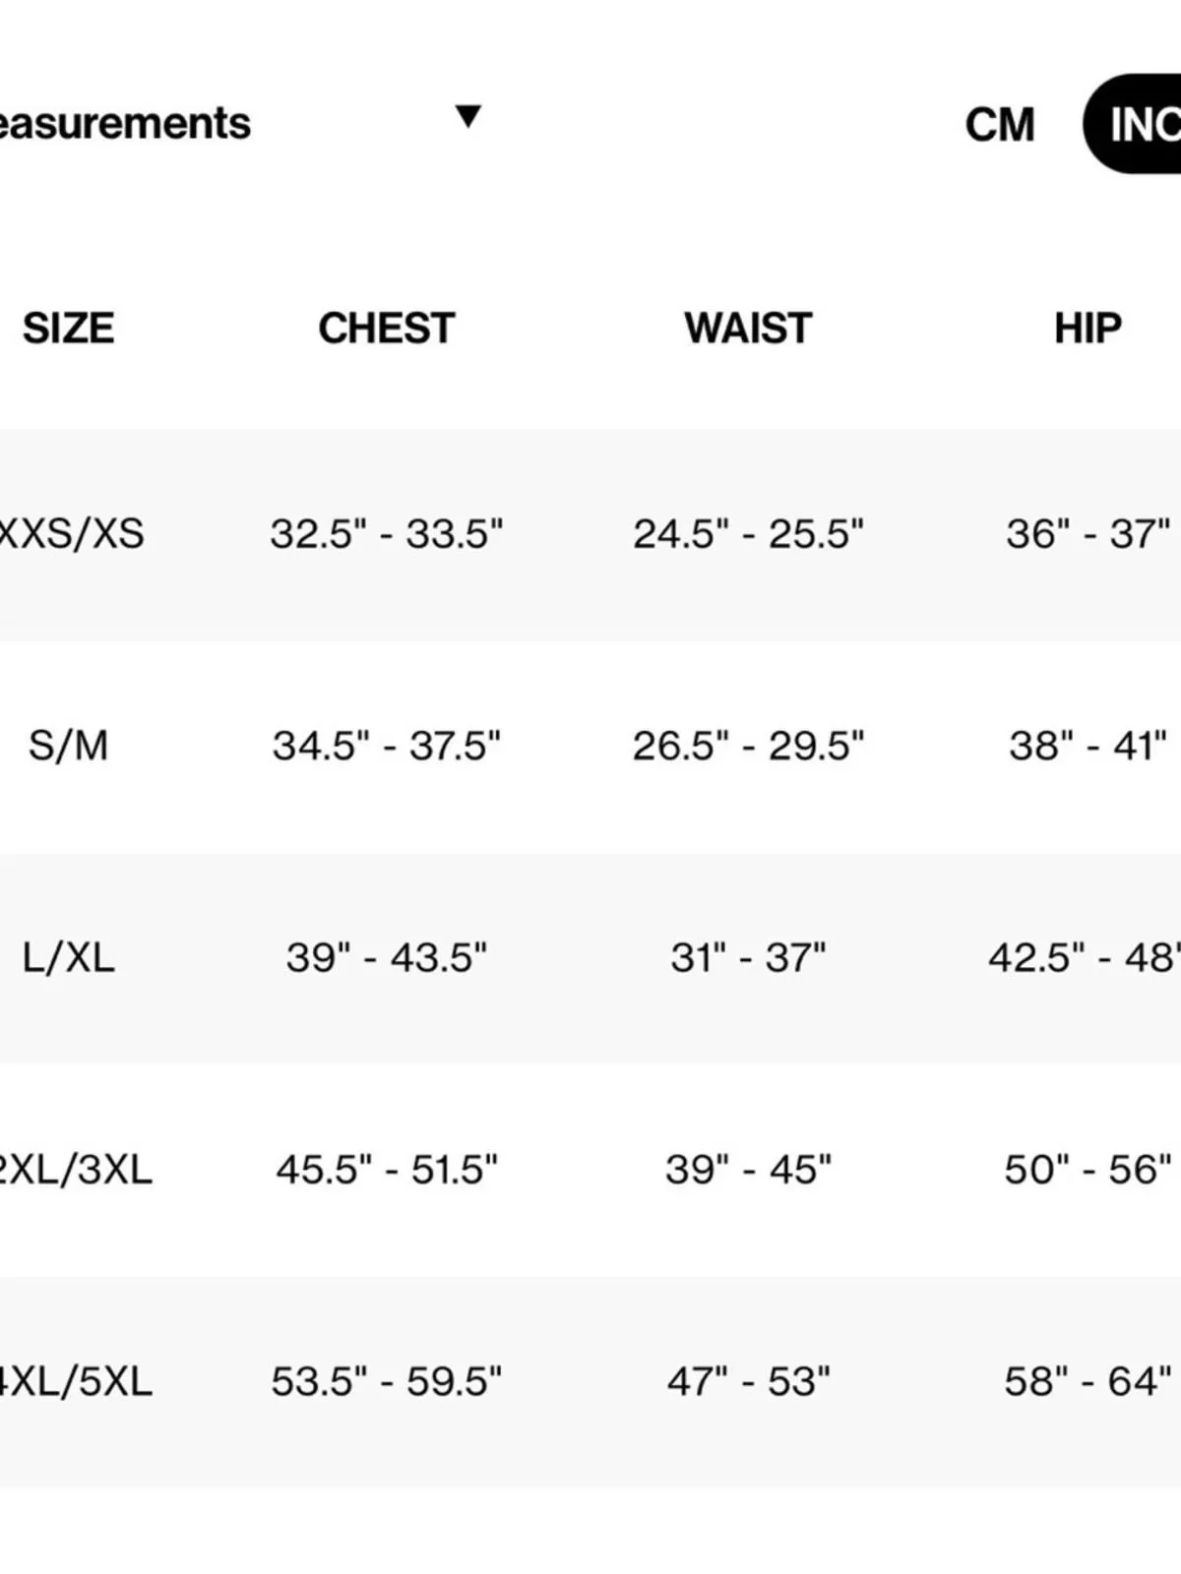This screenshot has width=1181, height=1574.
Task: Select the inches unit toggle
Action: click(x=1133, y=124)
